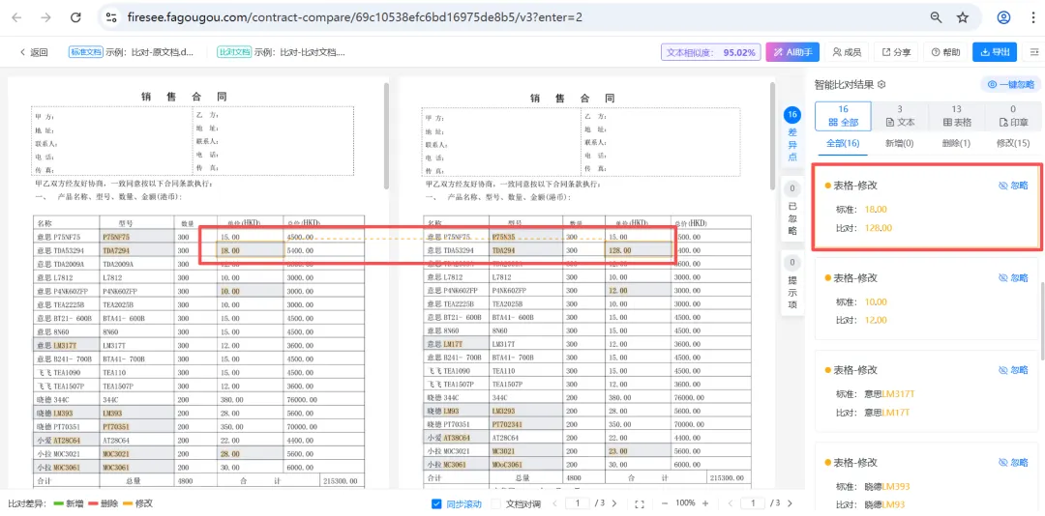Screen dimensions: 1045x516
Task: Open the browser zoom magnifier icon
Action: pyautogui.click(x=937, y=18)
